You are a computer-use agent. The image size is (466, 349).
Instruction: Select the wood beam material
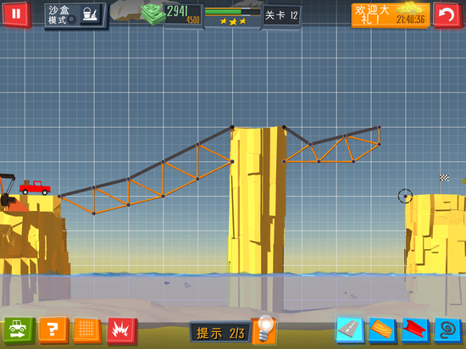[382, 330]
